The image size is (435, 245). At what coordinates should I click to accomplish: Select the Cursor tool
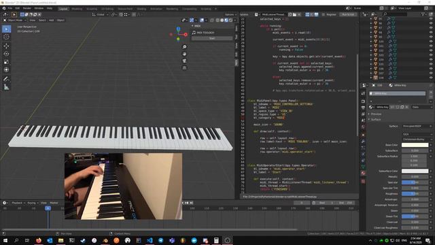6,37
